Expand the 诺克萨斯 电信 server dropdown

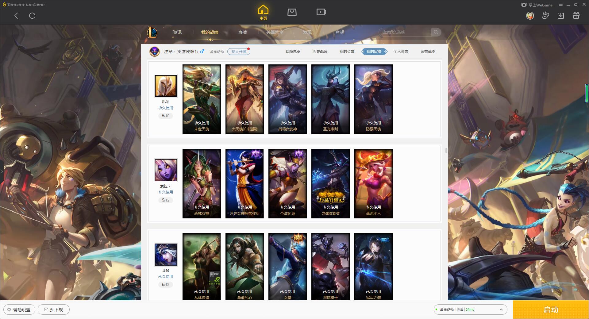click(470, 309)
